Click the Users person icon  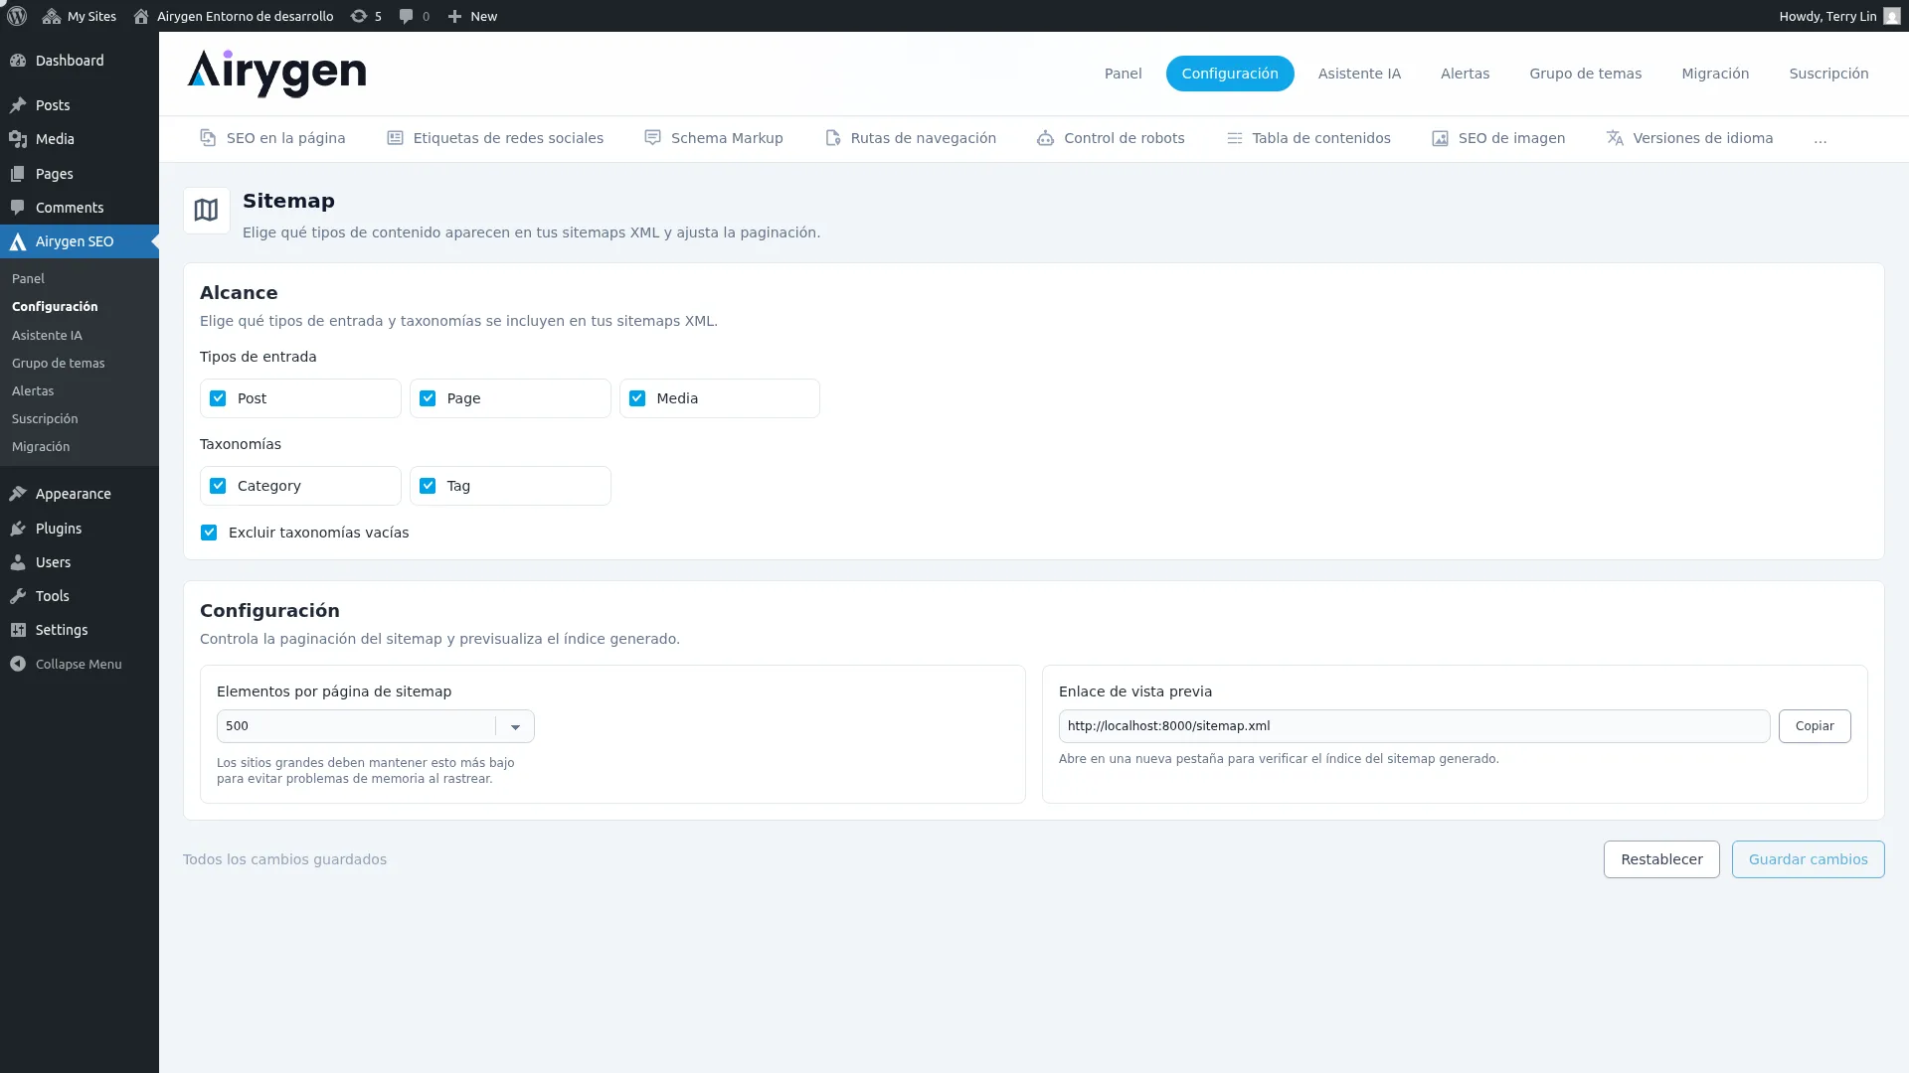18,562
